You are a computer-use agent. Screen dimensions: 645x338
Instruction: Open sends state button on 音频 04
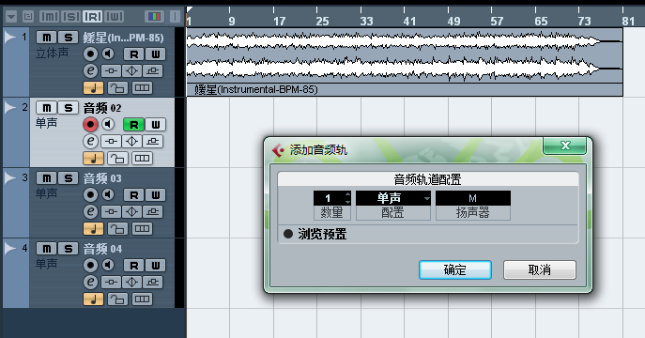point(153,282)
